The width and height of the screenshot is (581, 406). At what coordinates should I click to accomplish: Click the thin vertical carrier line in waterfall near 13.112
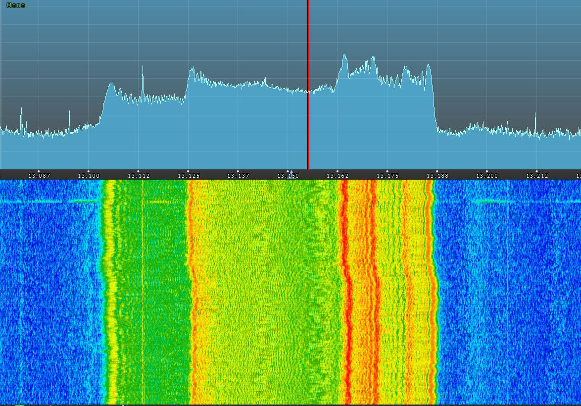(x=143, y=297)
